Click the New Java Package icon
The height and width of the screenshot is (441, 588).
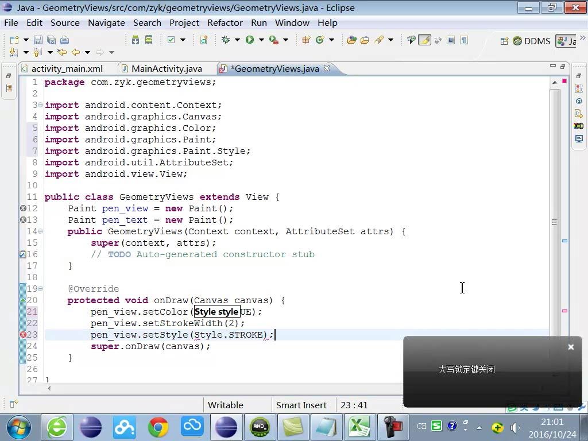(306, 40)
